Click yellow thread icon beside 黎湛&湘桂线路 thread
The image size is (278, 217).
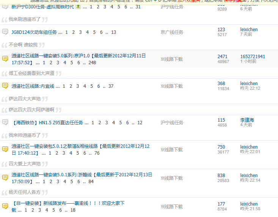[5, 149]
